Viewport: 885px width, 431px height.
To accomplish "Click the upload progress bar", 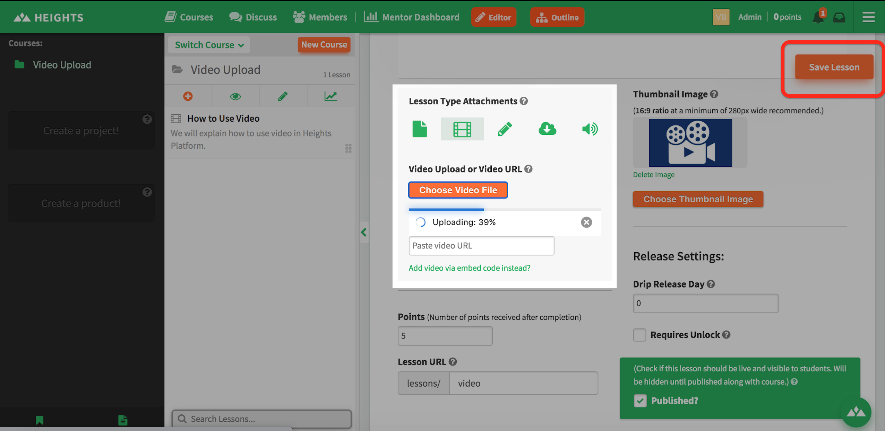I will [x=505, y=210].
